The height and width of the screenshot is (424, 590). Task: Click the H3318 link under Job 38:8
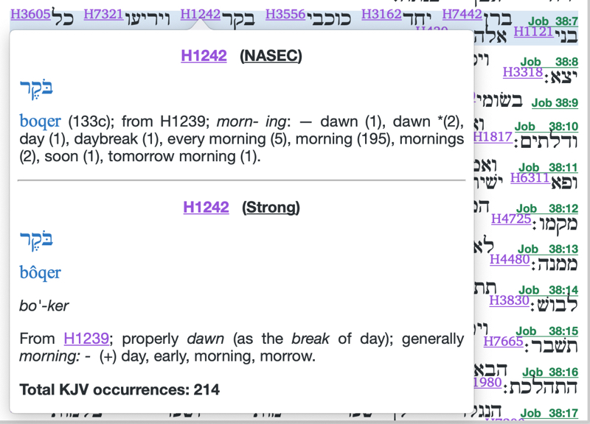pyautogui.click(x=522, y=72)
